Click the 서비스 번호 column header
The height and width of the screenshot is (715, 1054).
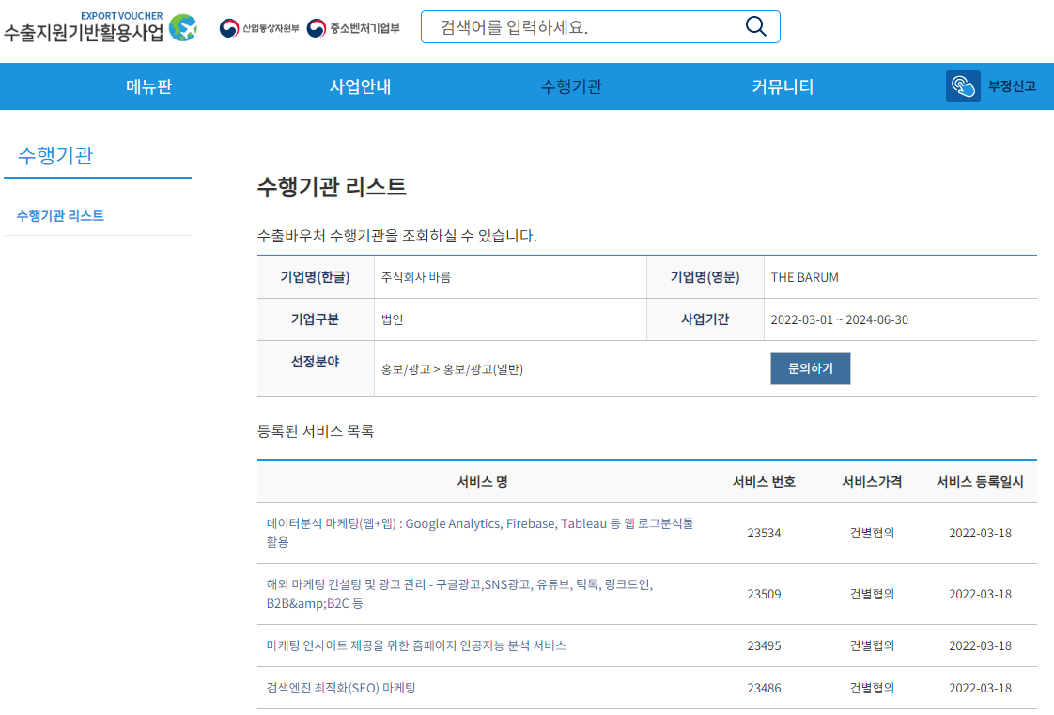tap(764, 482)
